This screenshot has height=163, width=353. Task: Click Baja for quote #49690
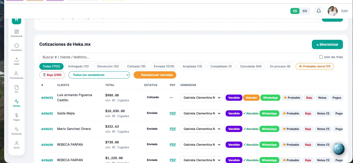[308, 145]
